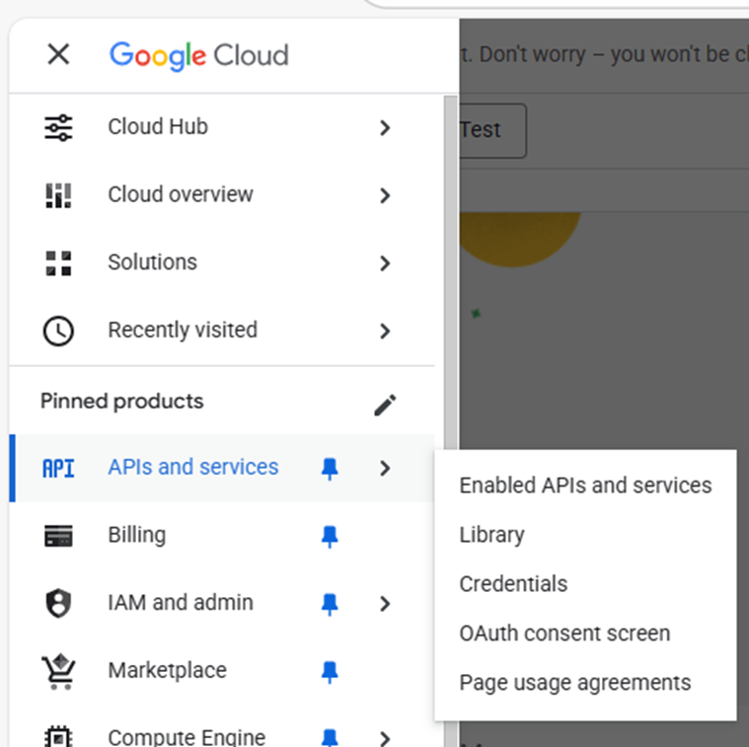Click the Solutions grid icon
749x747 pixels.
point(58,262)
